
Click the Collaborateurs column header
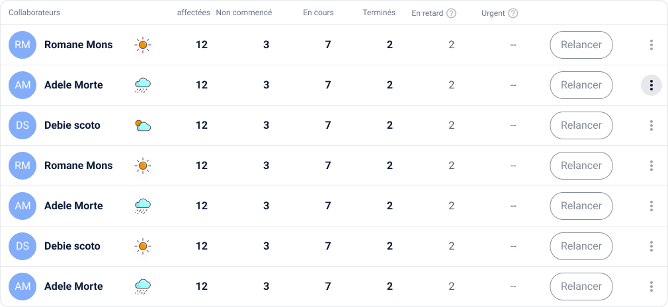click(34, 13)
